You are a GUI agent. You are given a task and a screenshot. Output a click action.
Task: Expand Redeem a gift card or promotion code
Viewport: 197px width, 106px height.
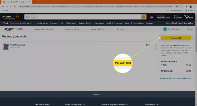175,78
